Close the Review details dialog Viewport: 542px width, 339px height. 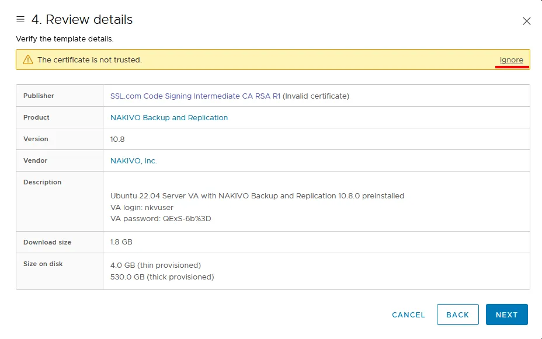[x=526, y=21]
